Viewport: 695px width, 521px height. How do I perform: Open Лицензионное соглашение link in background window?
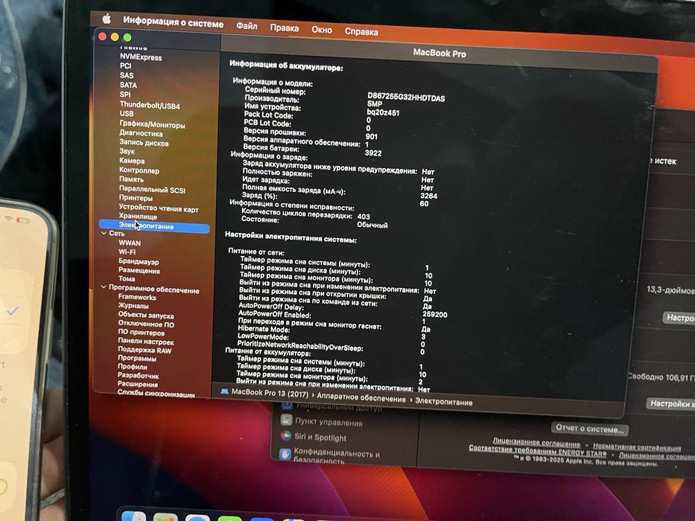coord(536,442)
